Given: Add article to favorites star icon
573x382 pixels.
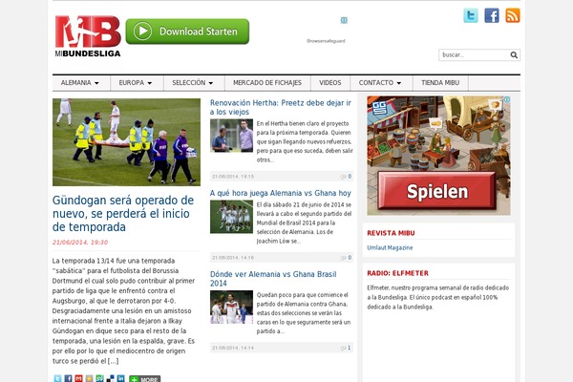Looking at the screenshot, I should [x=89, y=378].
